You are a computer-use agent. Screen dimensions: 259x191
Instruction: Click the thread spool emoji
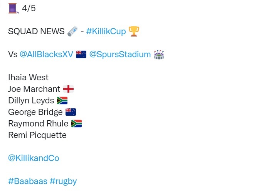click(13, 8)
